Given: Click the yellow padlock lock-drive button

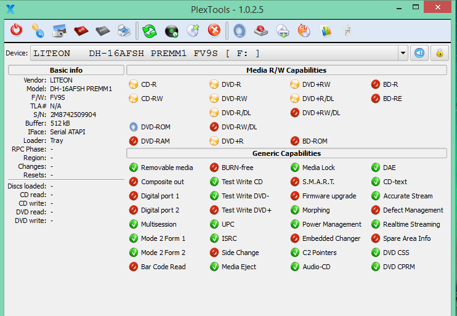Looking at the screenshot, I should point(440,53).
